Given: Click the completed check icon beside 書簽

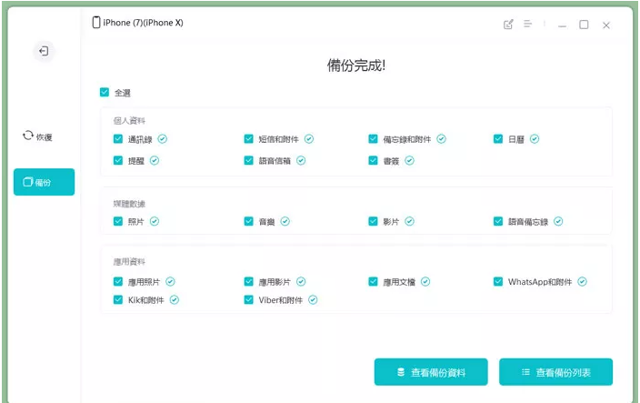Looking at the screenshot, I should (409, 160).
